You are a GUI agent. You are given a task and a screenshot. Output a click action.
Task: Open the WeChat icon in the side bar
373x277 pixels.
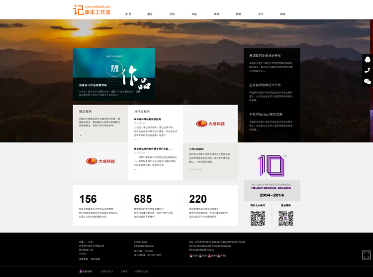point(368,82)
